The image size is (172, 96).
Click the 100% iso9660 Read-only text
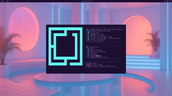(x=105, y=38)
